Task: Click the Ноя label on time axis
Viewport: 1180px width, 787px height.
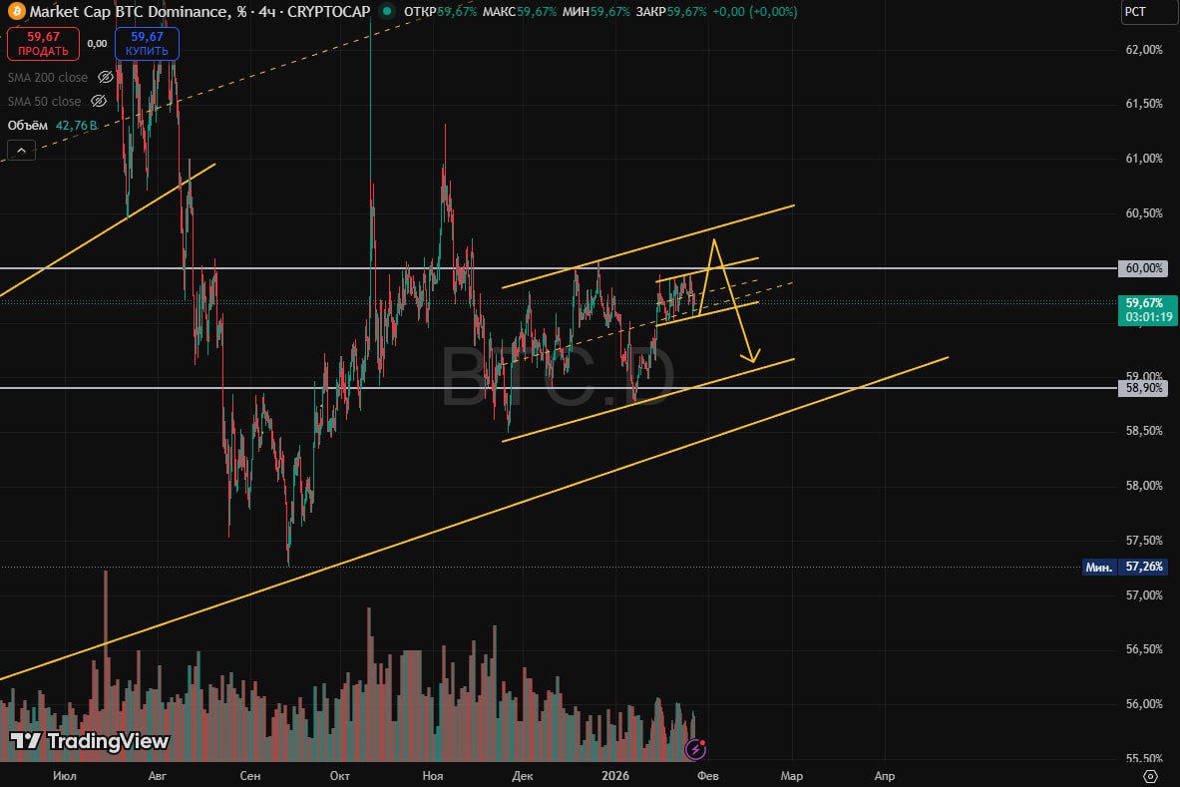Action: click(x=433, y=776)
